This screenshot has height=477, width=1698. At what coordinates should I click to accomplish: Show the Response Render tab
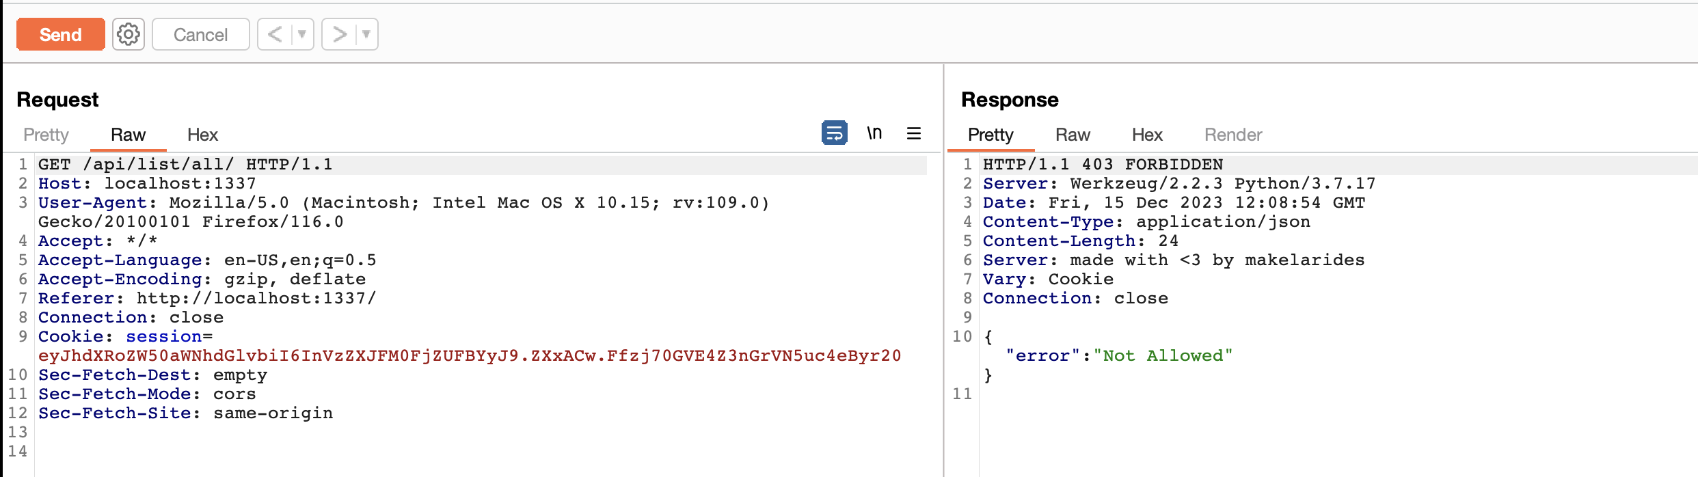(x=1233, y=135)
